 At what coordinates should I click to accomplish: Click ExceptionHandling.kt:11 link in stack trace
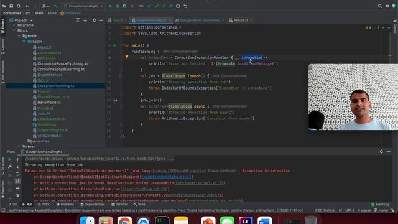pos(166,177)
